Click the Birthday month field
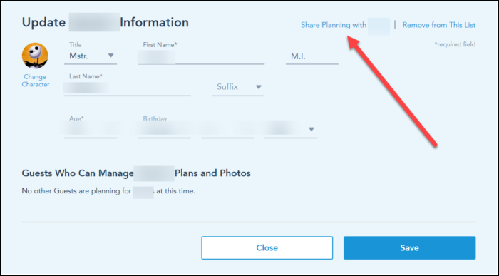Image resolution: width=499 pixels, height=276 pixels. 164,129
